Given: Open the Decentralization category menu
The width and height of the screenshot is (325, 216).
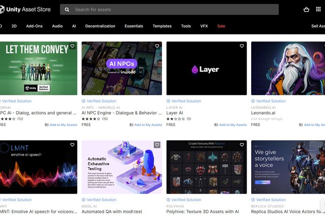Looking at the screenshot, I should pyautogui.click(x=100, y=26).
